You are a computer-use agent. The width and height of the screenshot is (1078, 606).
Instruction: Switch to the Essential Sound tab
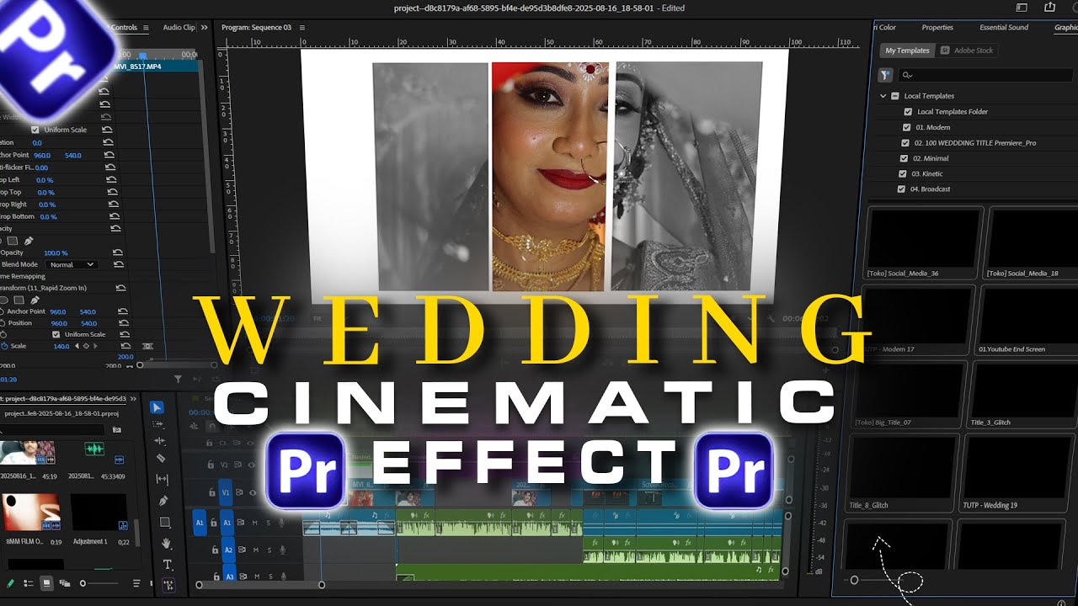1004,27
